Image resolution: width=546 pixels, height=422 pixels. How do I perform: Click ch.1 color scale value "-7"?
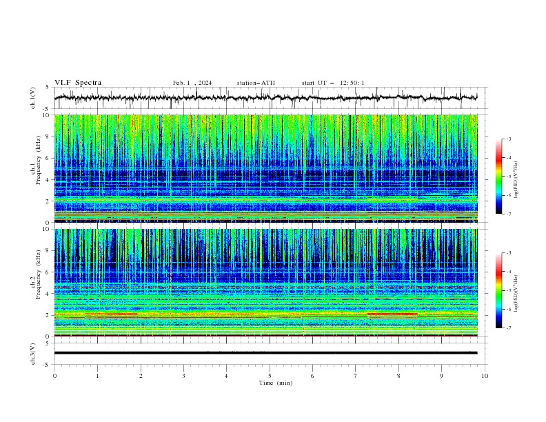point(509,214)
